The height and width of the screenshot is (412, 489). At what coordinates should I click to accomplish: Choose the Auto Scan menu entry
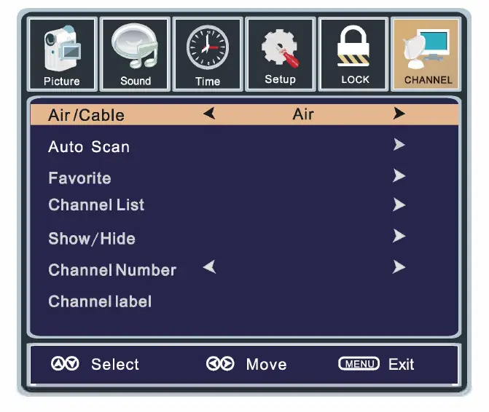pyautogui.click(x=89, y=147)
